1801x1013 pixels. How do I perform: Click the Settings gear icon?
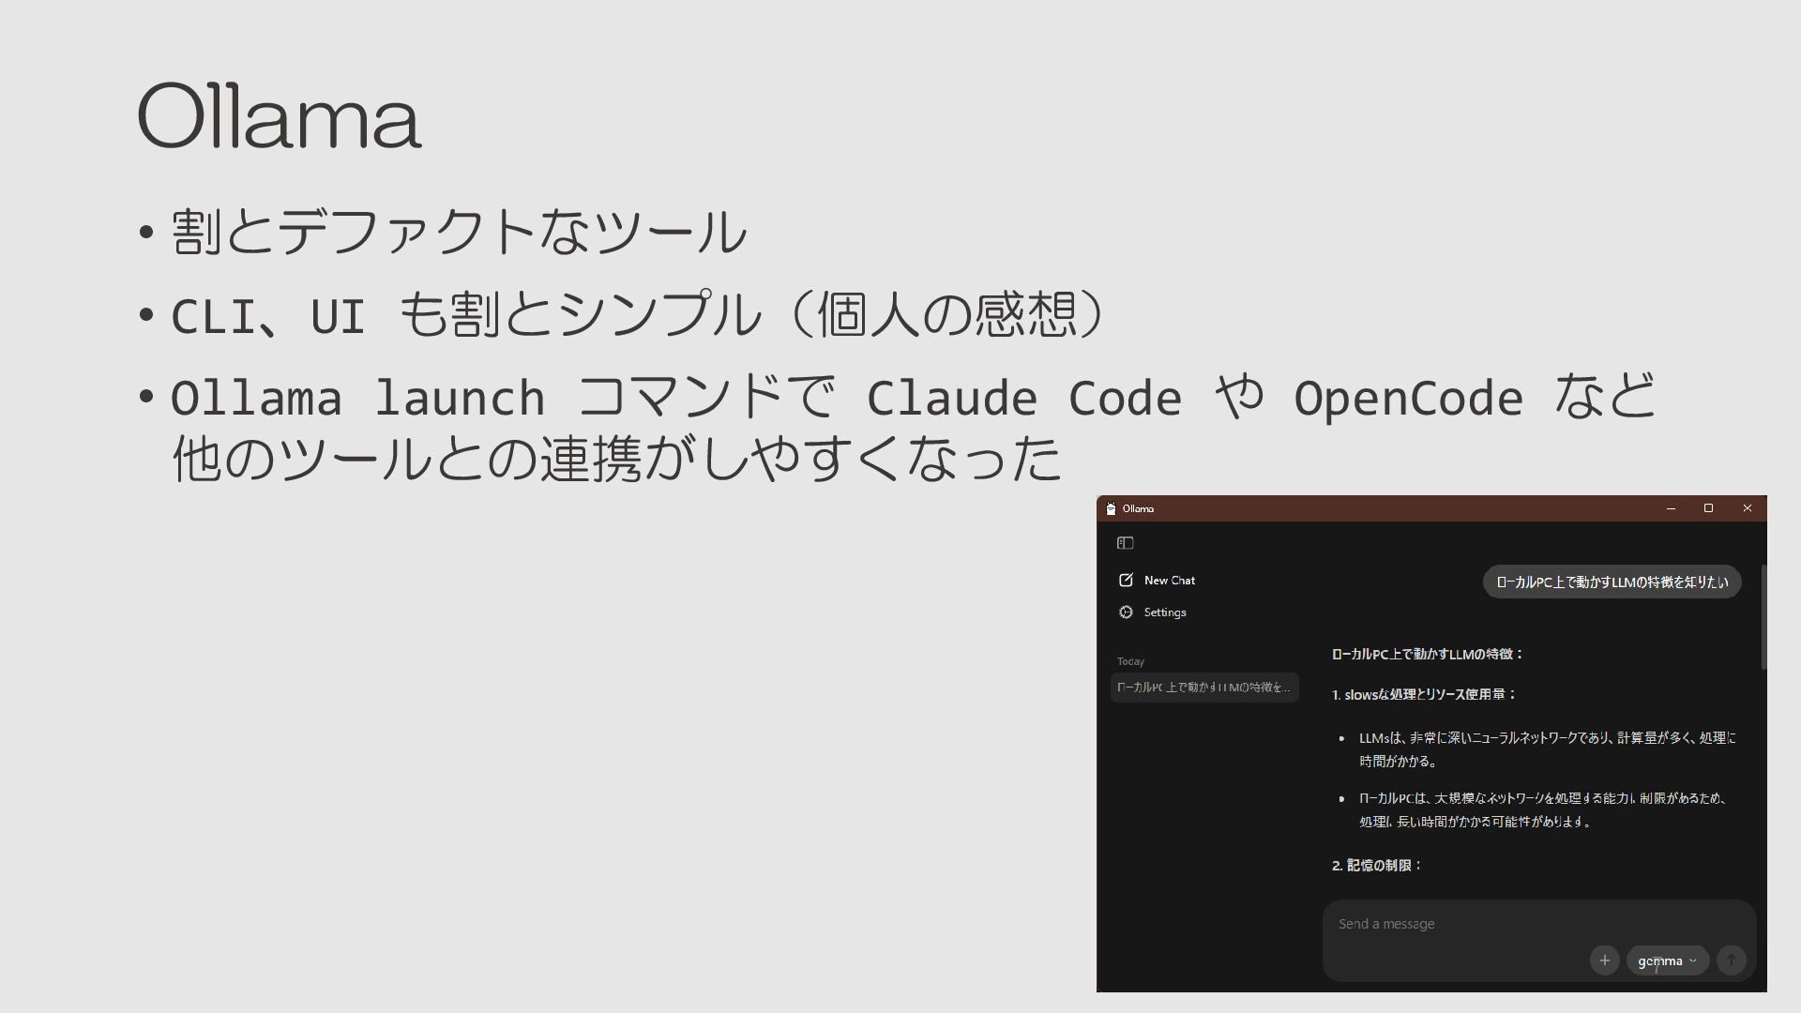1126,612
